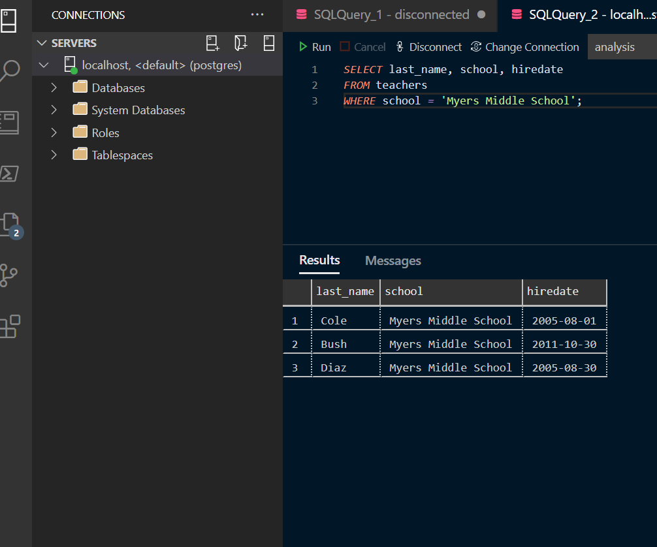This screenshot has width=657, height=547.
Task: Open the Extensions view
Action: tap(9, 326)
